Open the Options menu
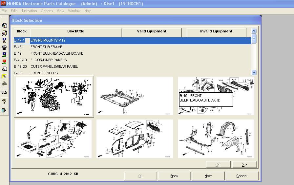This screenshot has width=294, height=185. coord(47,11)
